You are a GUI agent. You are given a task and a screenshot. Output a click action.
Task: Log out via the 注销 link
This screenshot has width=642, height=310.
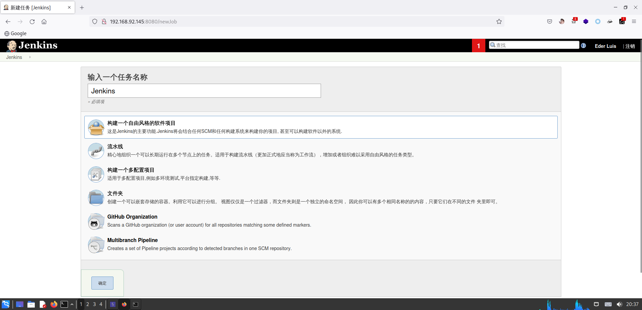pyautogui.click(x=630, y=46)
